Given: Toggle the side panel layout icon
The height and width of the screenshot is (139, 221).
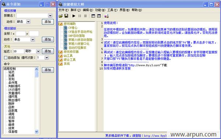Looking at the screenshot, I should click(x=93, y=16).
